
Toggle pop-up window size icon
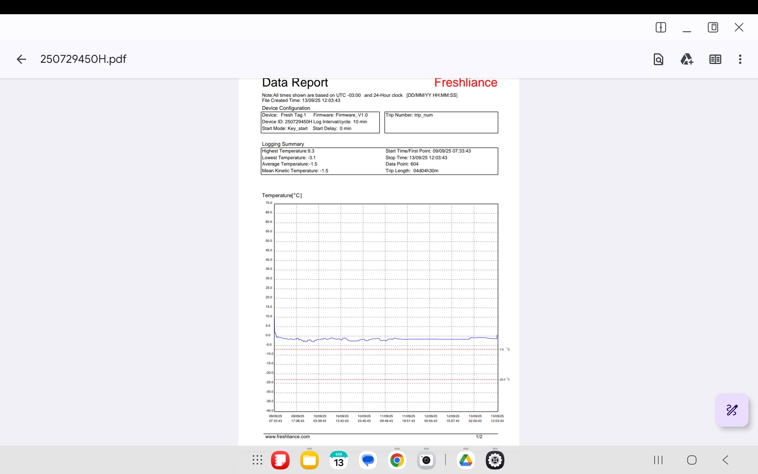713,27
